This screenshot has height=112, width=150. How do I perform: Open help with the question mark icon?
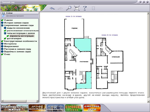(85, 8)
